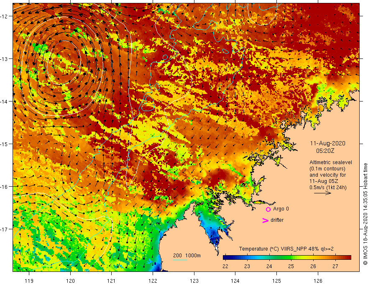
Task: Click the '11-Aug 05Z' text line
Action: 323,181
